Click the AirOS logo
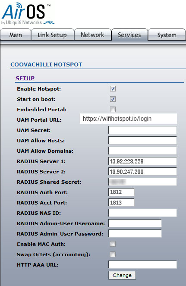The height and width of the screenshot is (286, 186). 28,14
